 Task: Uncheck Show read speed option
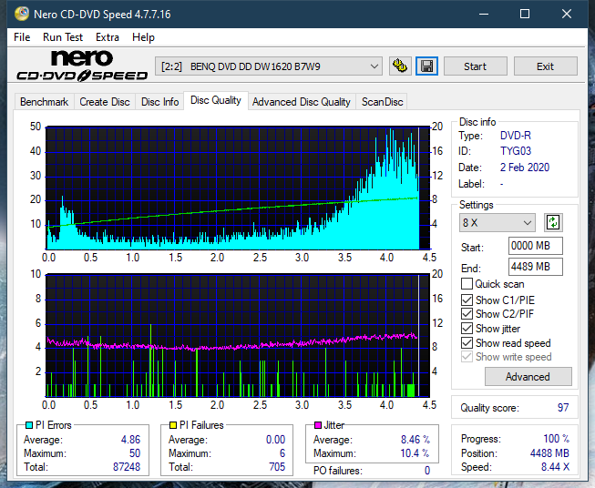[x=467, y=342]
